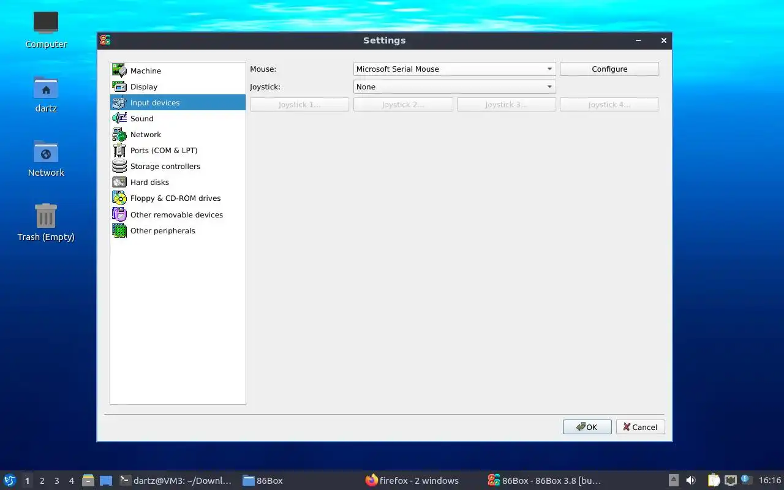
Task: Select the Floppy & CD-ROM drives label
Action: 175,198
